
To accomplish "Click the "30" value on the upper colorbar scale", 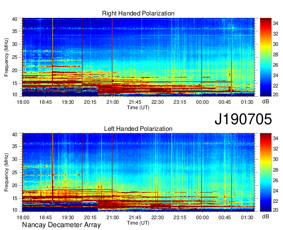I will [276, 44].
